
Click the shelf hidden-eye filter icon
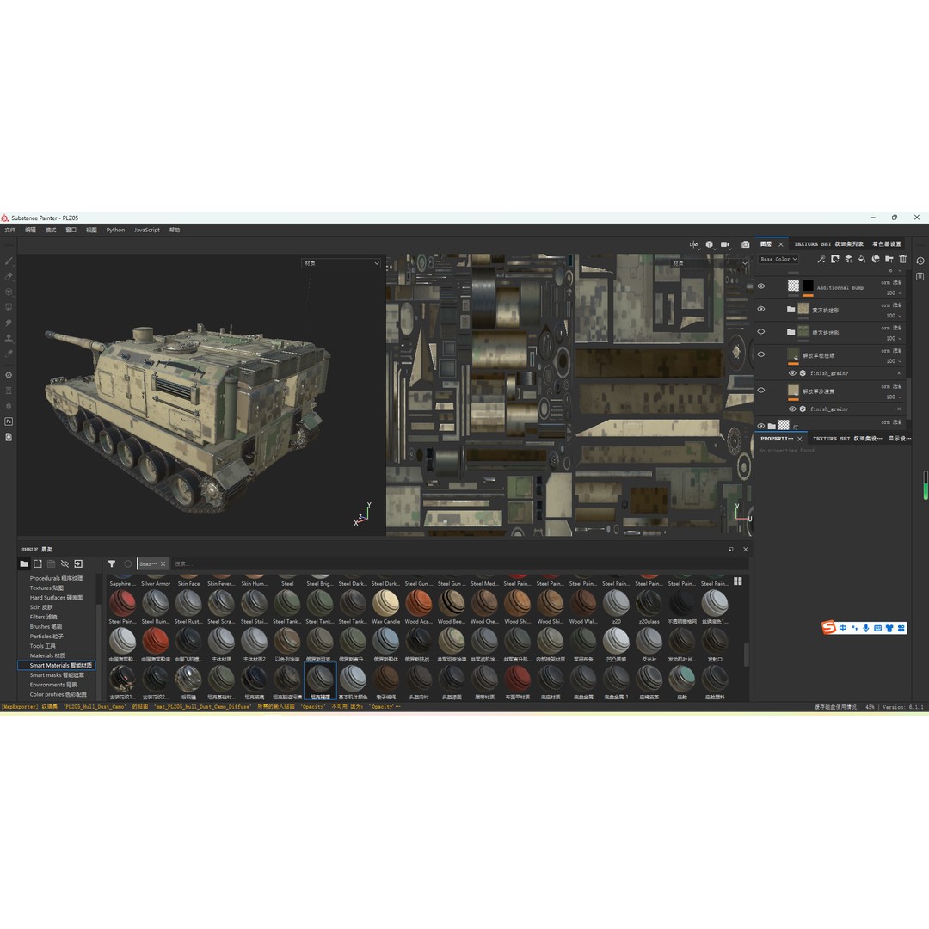(x=65, y=563)
